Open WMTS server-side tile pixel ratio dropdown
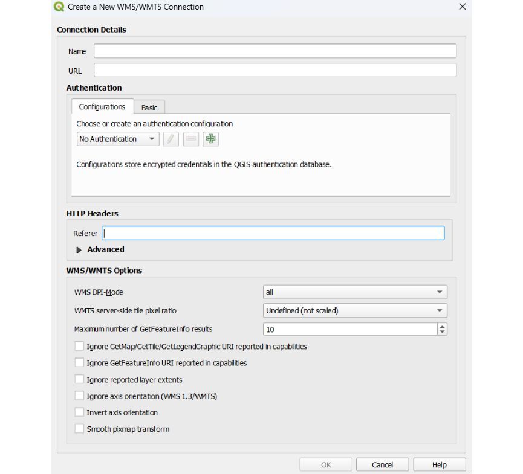 click(355, 311)
